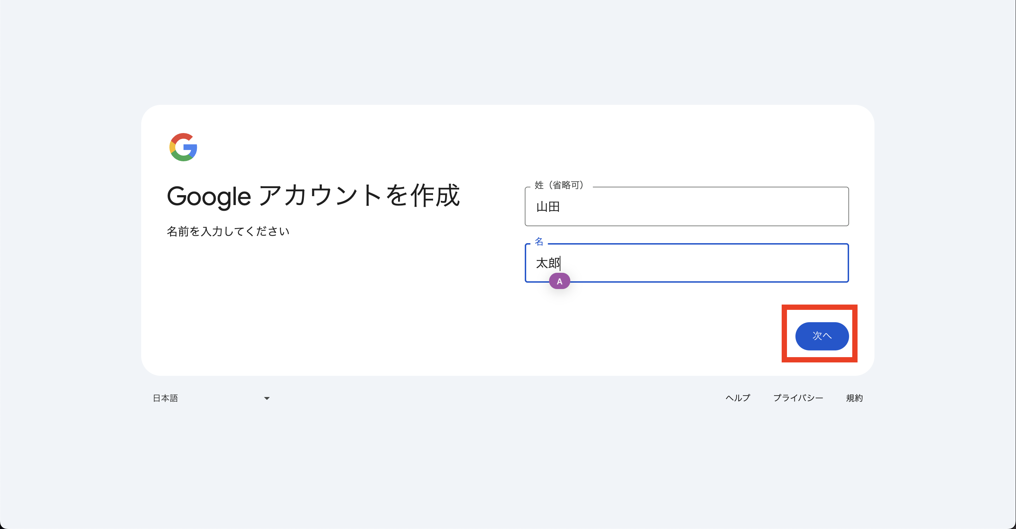The height and width of the screenshot is (529, 1016).
Task: Focus the 姓（省略可） last name field
Action: [x=686, y=207]
